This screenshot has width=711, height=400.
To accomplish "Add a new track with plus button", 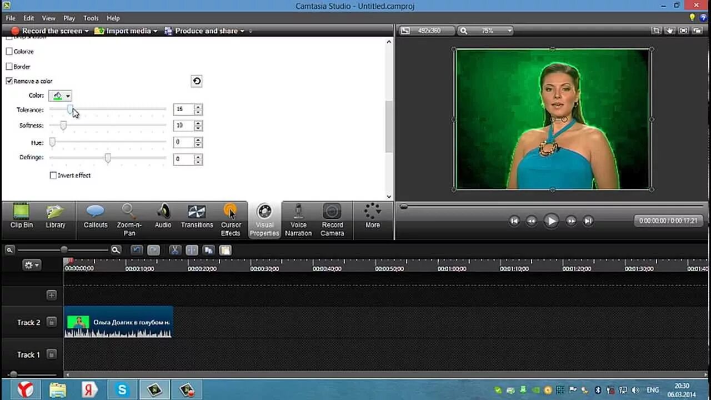I will [x=52, y=295].
